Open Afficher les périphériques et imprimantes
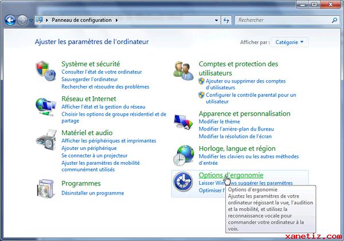Screen dimensions: 344x241 click(x=109, y=141)
